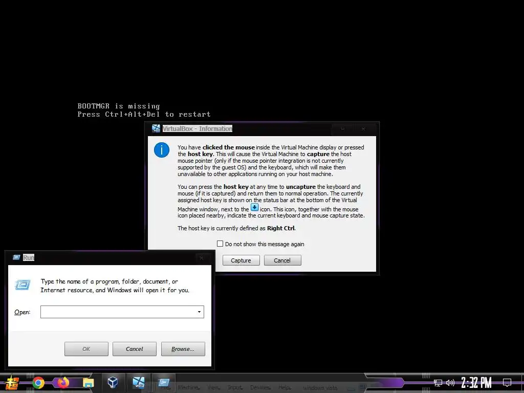The width and height of the screenshot is (524, 393).
Task: Click the OK button in Run dialog
Action: tap(86, 349)
